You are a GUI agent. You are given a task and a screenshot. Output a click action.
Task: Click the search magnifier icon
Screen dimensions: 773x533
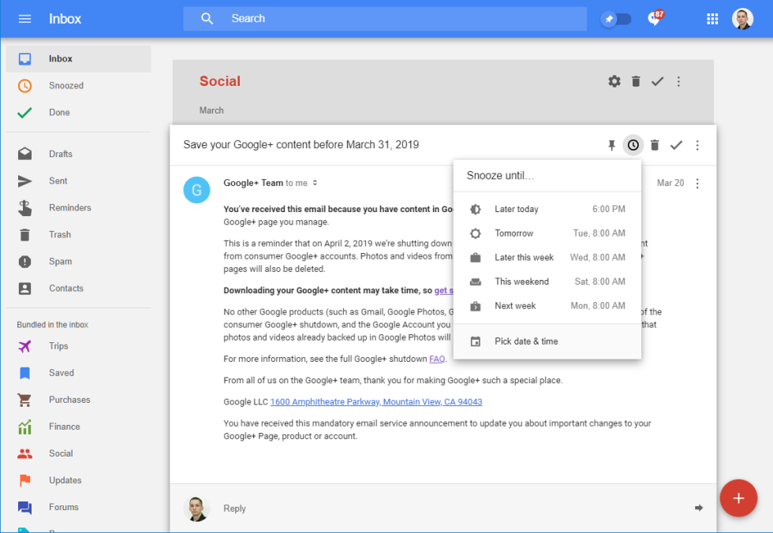[x=207, y=17]
